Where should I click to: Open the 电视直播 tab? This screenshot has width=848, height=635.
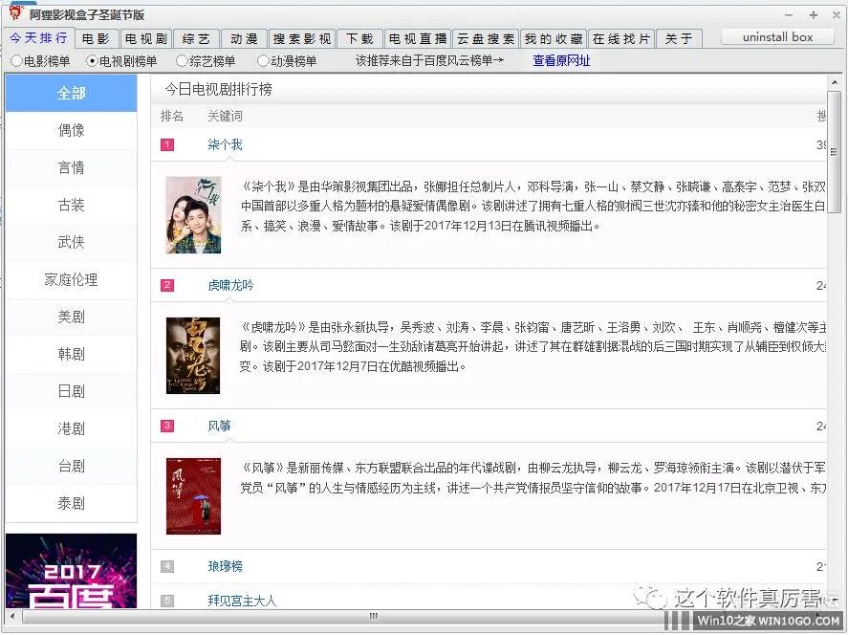[x=418, y=39]
